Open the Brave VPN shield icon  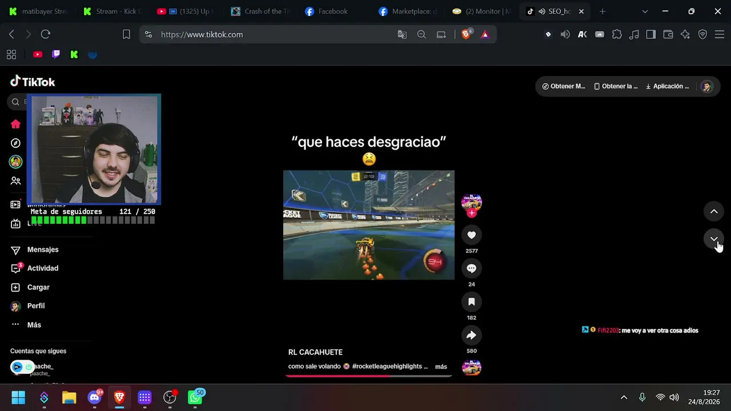(702, 34)
